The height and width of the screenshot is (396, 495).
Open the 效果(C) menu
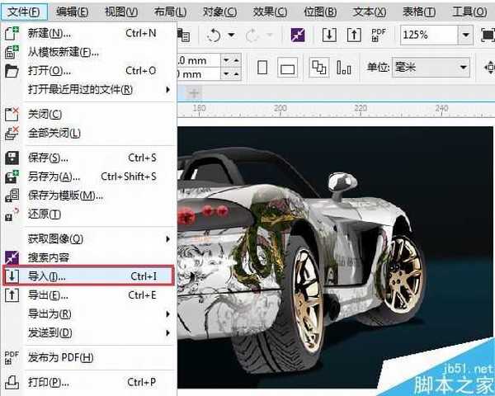[x=270, y=12]
